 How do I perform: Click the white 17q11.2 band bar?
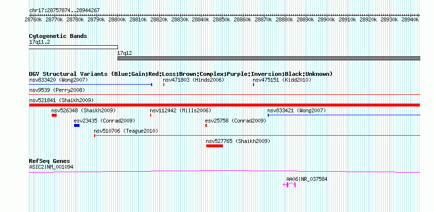click(73, 47)
